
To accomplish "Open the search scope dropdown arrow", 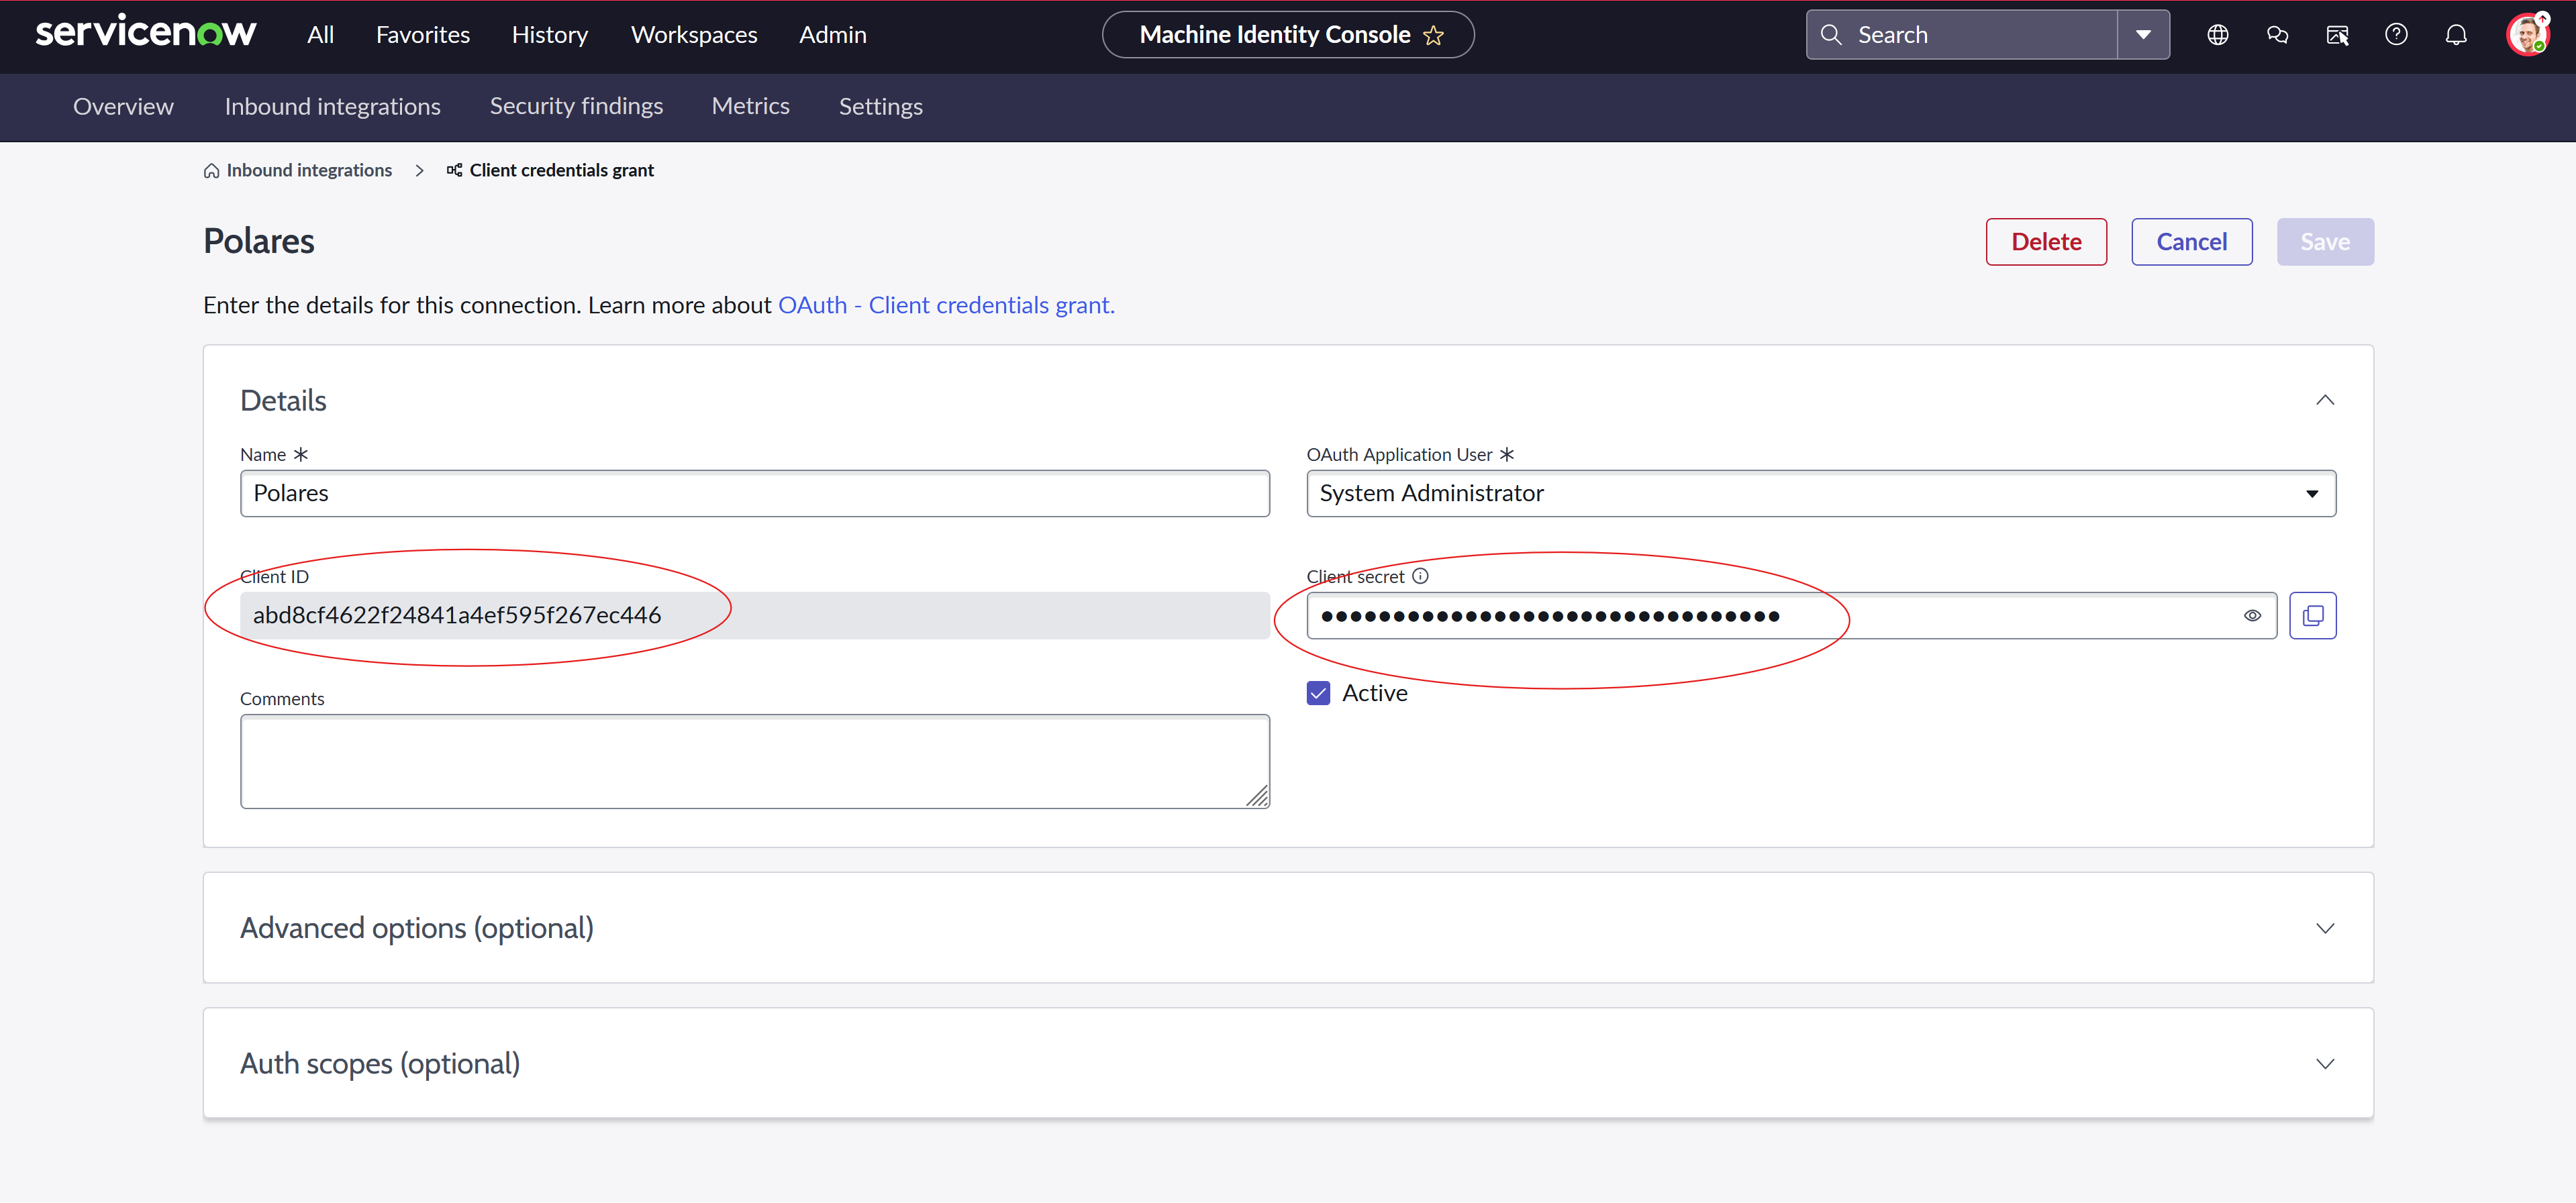I will pyautogui.click(x=2143, y=35).
